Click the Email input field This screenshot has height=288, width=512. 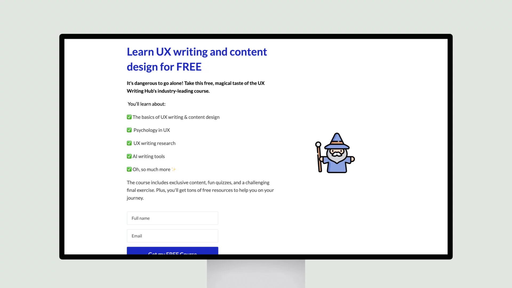click(172, 236)
